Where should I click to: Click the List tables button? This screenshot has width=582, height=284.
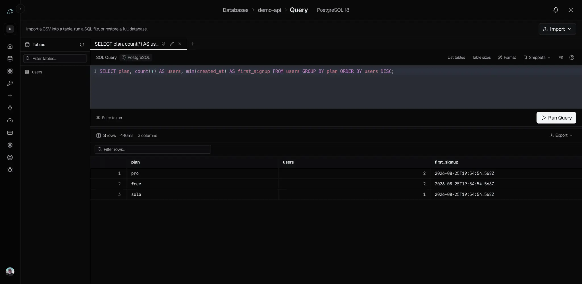[x=456, y=58]
